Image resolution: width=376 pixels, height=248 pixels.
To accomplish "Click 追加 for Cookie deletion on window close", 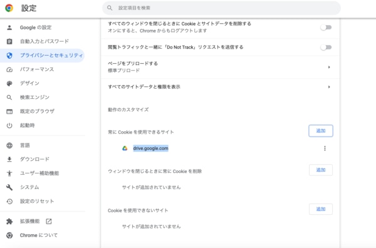I will 321,170.
